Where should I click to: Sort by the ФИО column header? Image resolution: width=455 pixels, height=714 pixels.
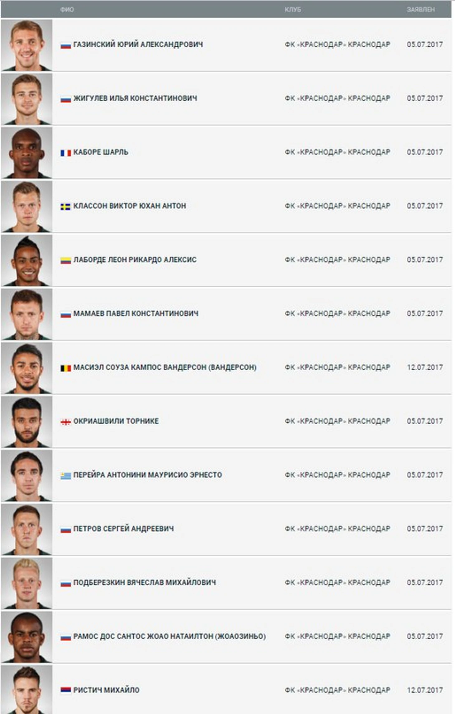(67, 10)
